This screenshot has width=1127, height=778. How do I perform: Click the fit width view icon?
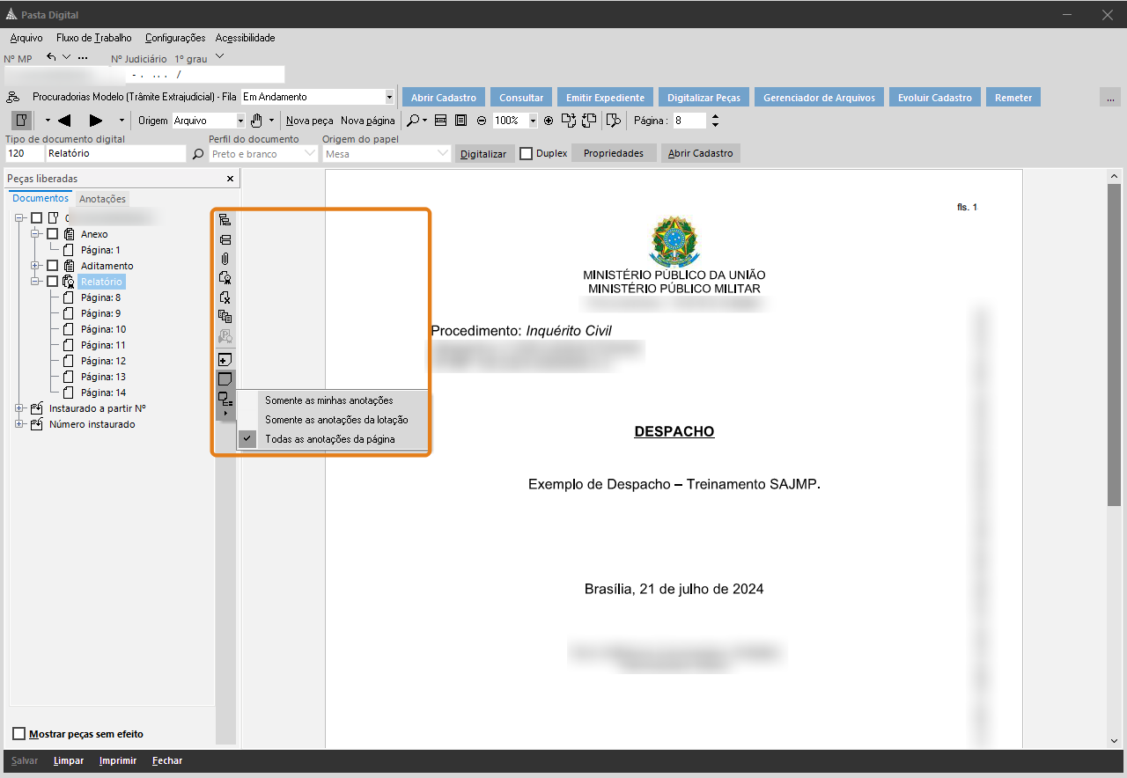441,121
